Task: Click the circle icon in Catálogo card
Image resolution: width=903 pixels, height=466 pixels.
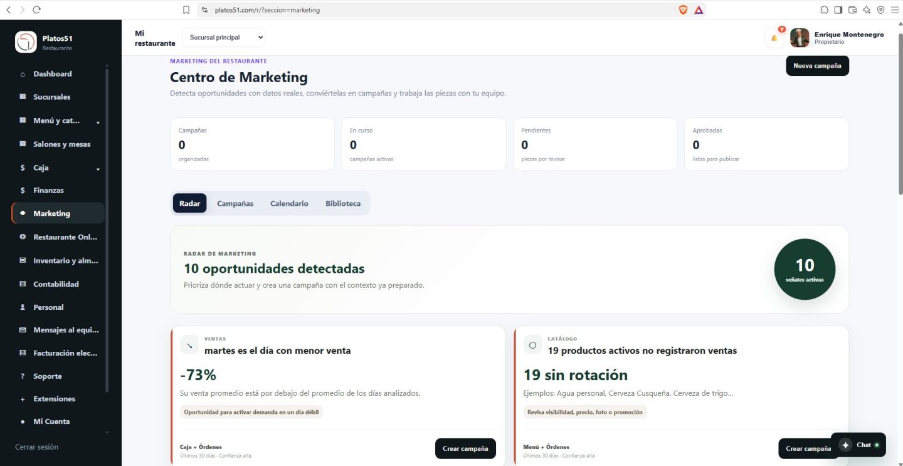Action: [x=533, y=345]
